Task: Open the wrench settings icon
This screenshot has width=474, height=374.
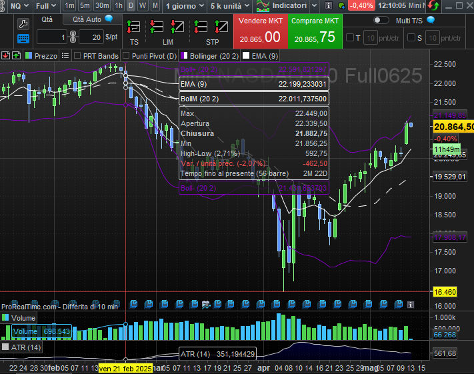Action: (23, 23)
